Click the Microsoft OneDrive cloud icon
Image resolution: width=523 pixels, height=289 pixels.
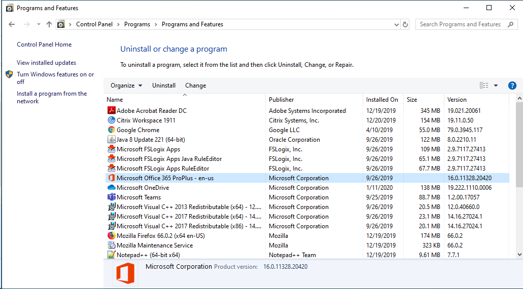pos(112,187)
